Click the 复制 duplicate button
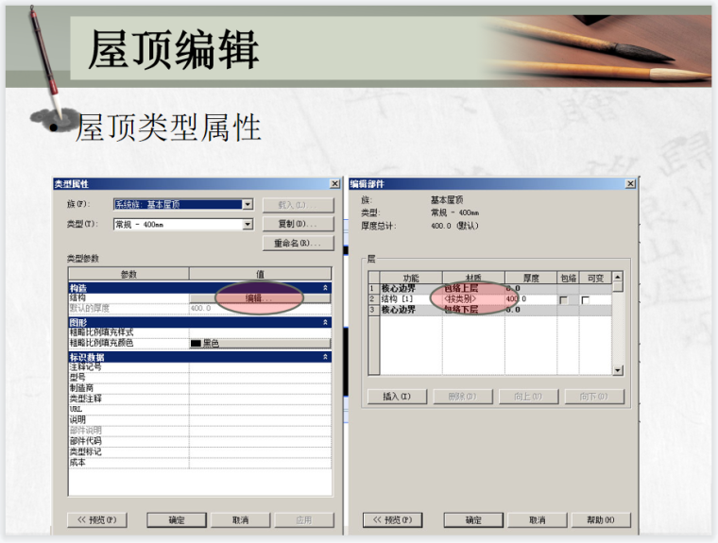This screenshot has height=543, width=718. coord(298,224)
